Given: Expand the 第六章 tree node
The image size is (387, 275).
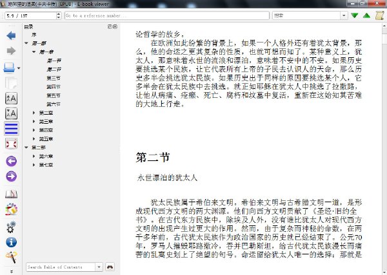Looking at the screenshot, I should tap(34, 156).
